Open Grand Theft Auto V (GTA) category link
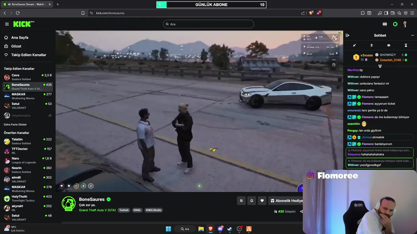The height and width of the screenshot is (234, 417). pyautogui.click(x=97, y=210)
